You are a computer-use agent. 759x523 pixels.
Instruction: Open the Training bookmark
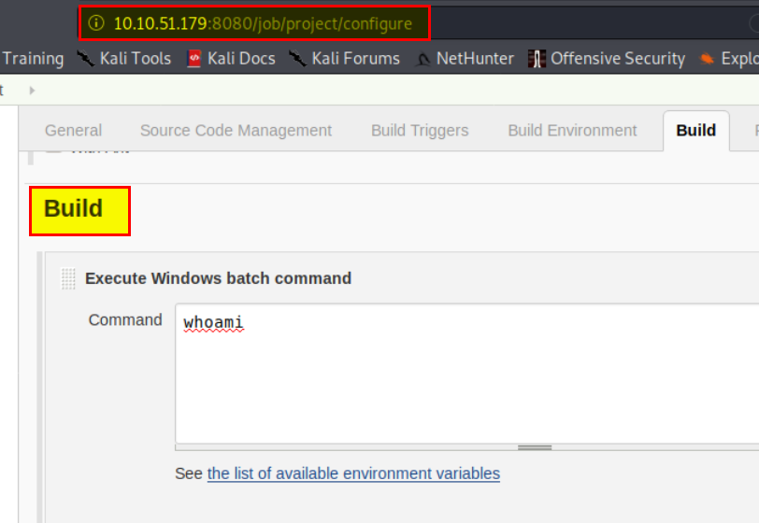point(33,59)
